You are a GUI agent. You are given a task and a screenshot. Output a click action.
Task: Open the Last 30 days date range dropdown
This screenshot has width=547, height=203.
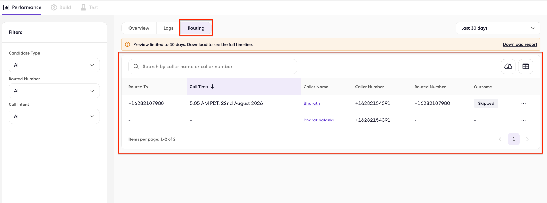[498, 28]
